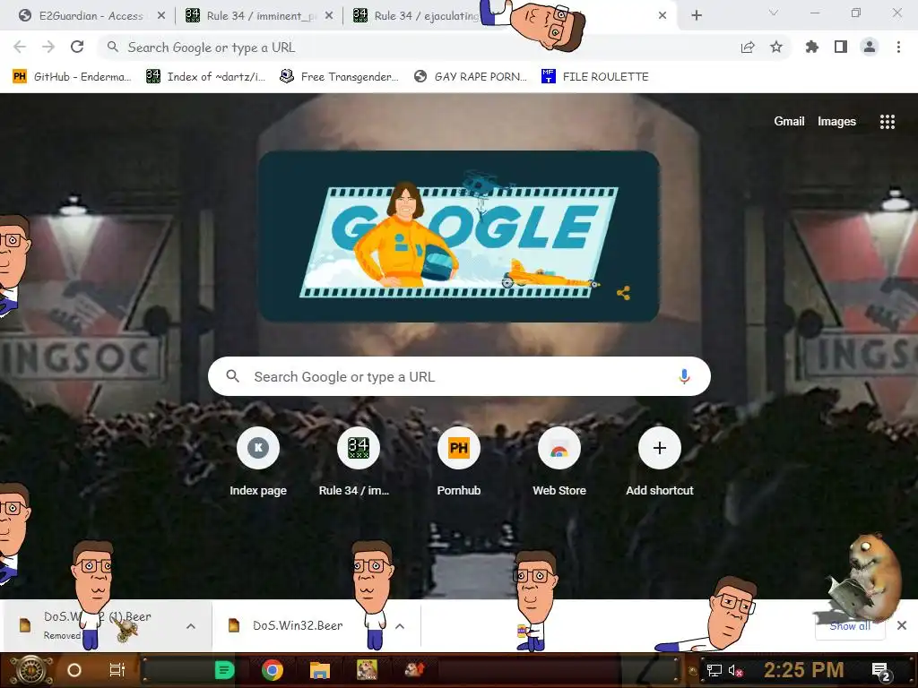
Task: Open Task View on the taskbar
Action: click(x=117, y=670)
